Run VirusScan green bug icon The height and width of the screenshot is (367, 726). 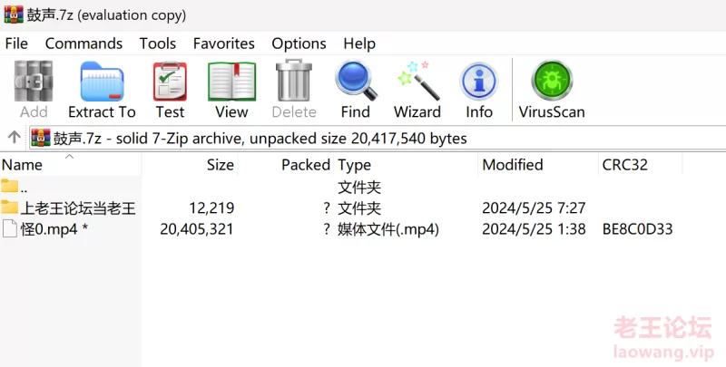[x=552, y=90]
